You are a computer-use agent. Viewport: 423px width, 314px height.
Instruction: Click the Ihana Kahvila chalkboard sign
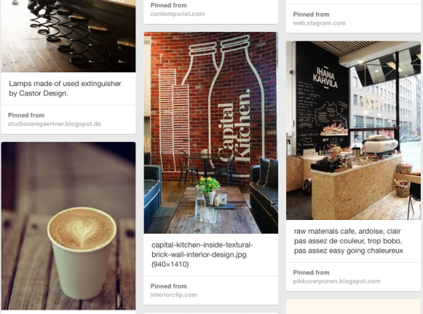[x=325, y=77]
